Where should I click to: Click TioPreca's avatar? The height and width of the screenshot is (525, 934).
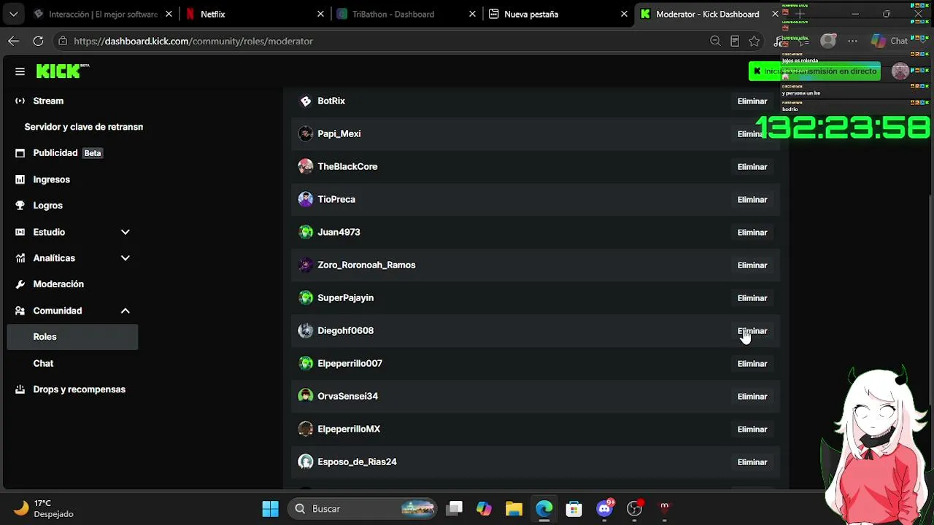[x=306, y=199]
